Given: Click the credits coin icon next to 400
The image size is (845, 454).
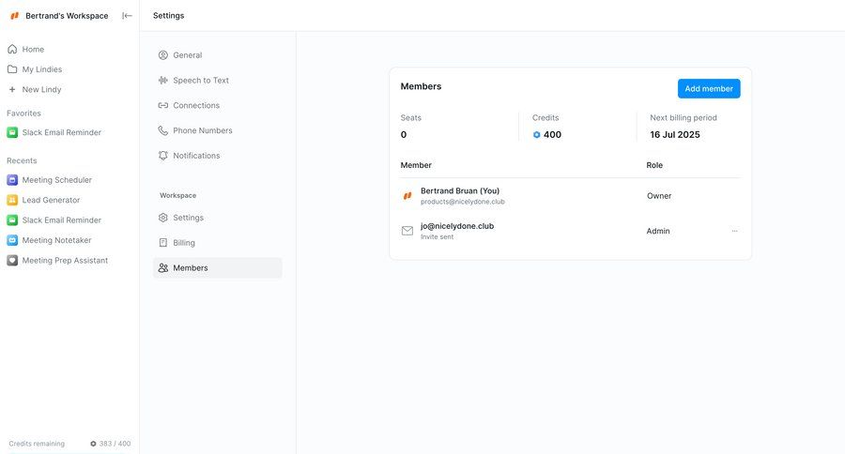Looking at the screenshot, I should tap(536, 135).
